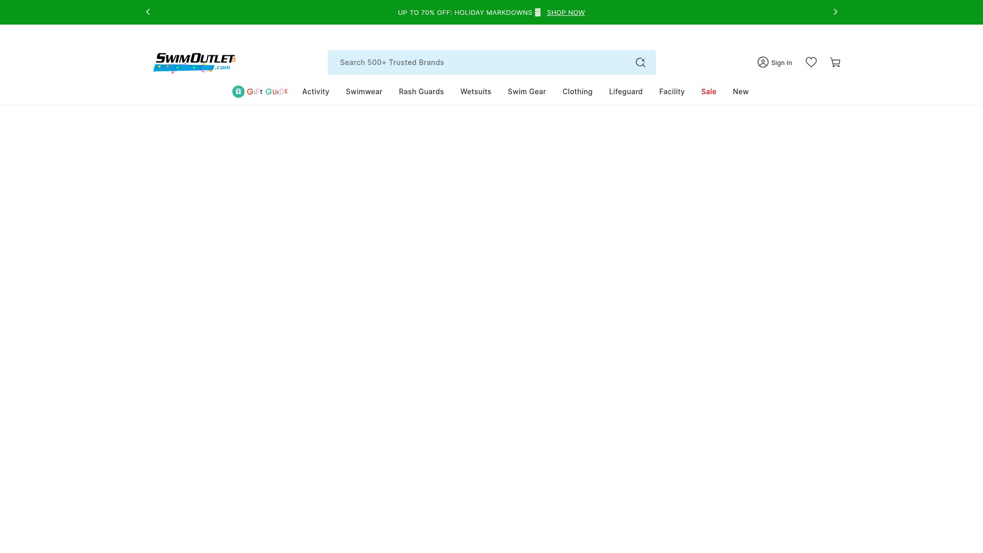Go to SwimOutlet homepage via logo

point(195,63)
